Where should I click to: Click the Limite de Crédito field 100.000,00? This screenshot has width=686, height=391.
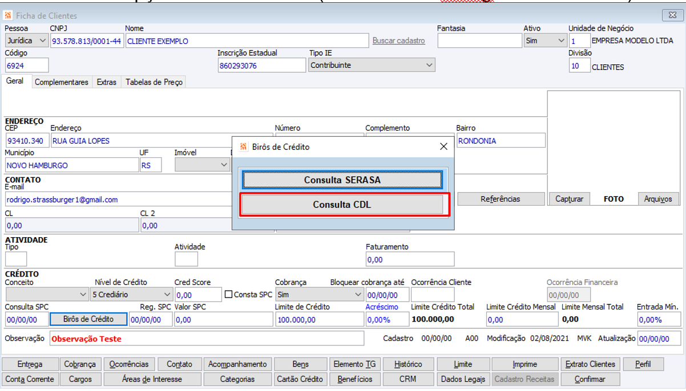click(319, 319)
